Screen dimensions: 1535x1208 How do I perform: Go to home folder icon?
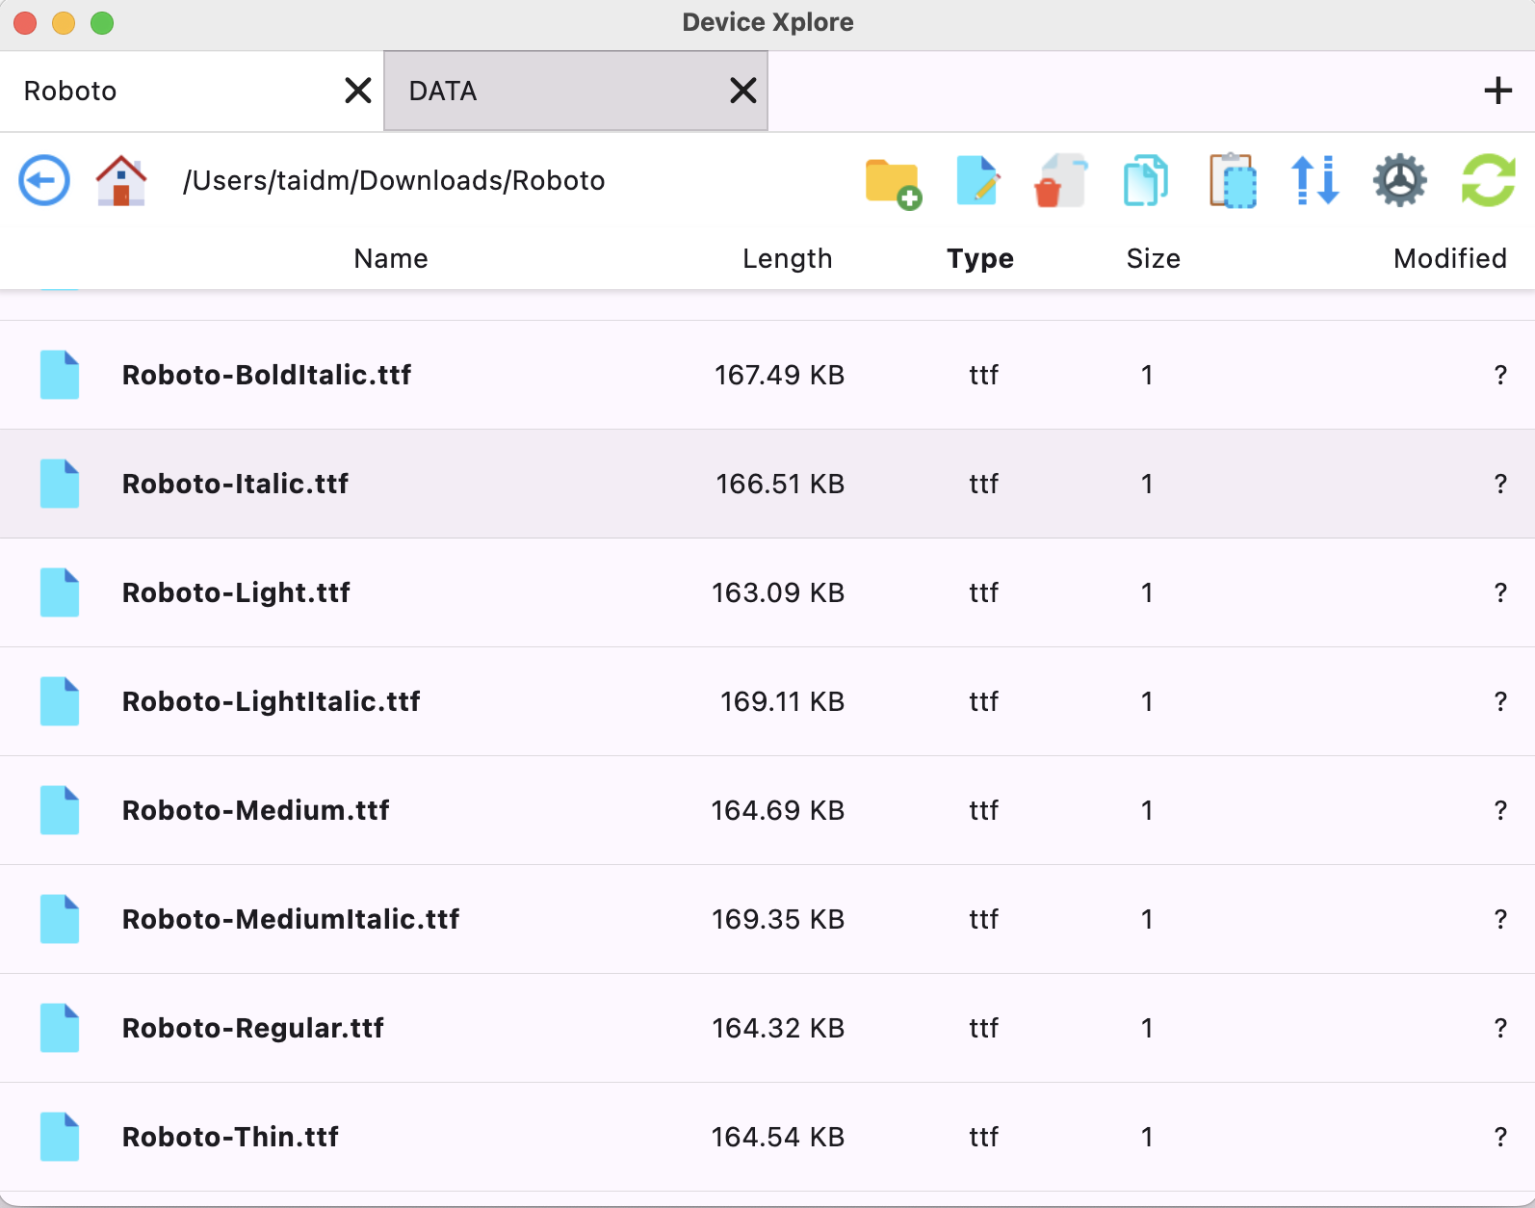(121, 180)
